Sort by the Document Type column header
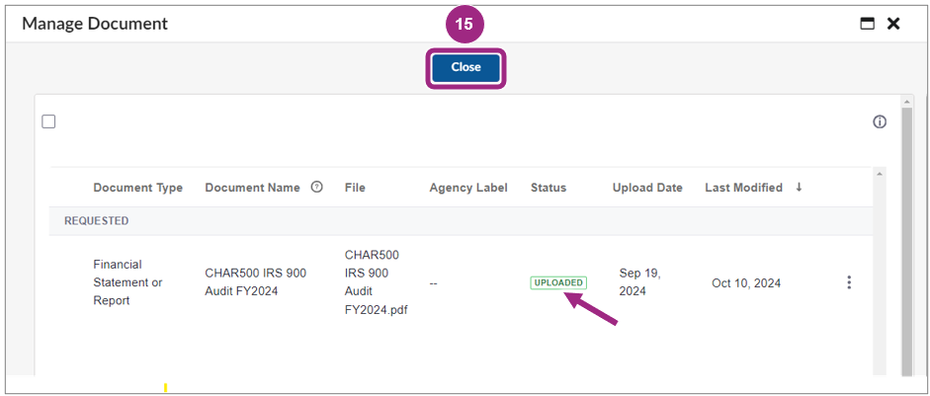 click(x=138, y=188)
